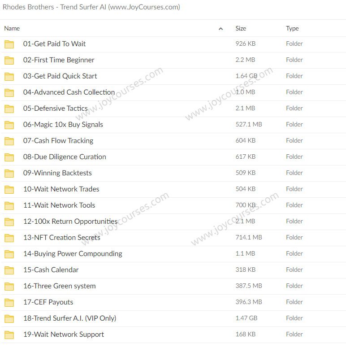Open the 09-Winning Backtests folder name
Screen dimensions: 346x348
(x=57, y=173)
